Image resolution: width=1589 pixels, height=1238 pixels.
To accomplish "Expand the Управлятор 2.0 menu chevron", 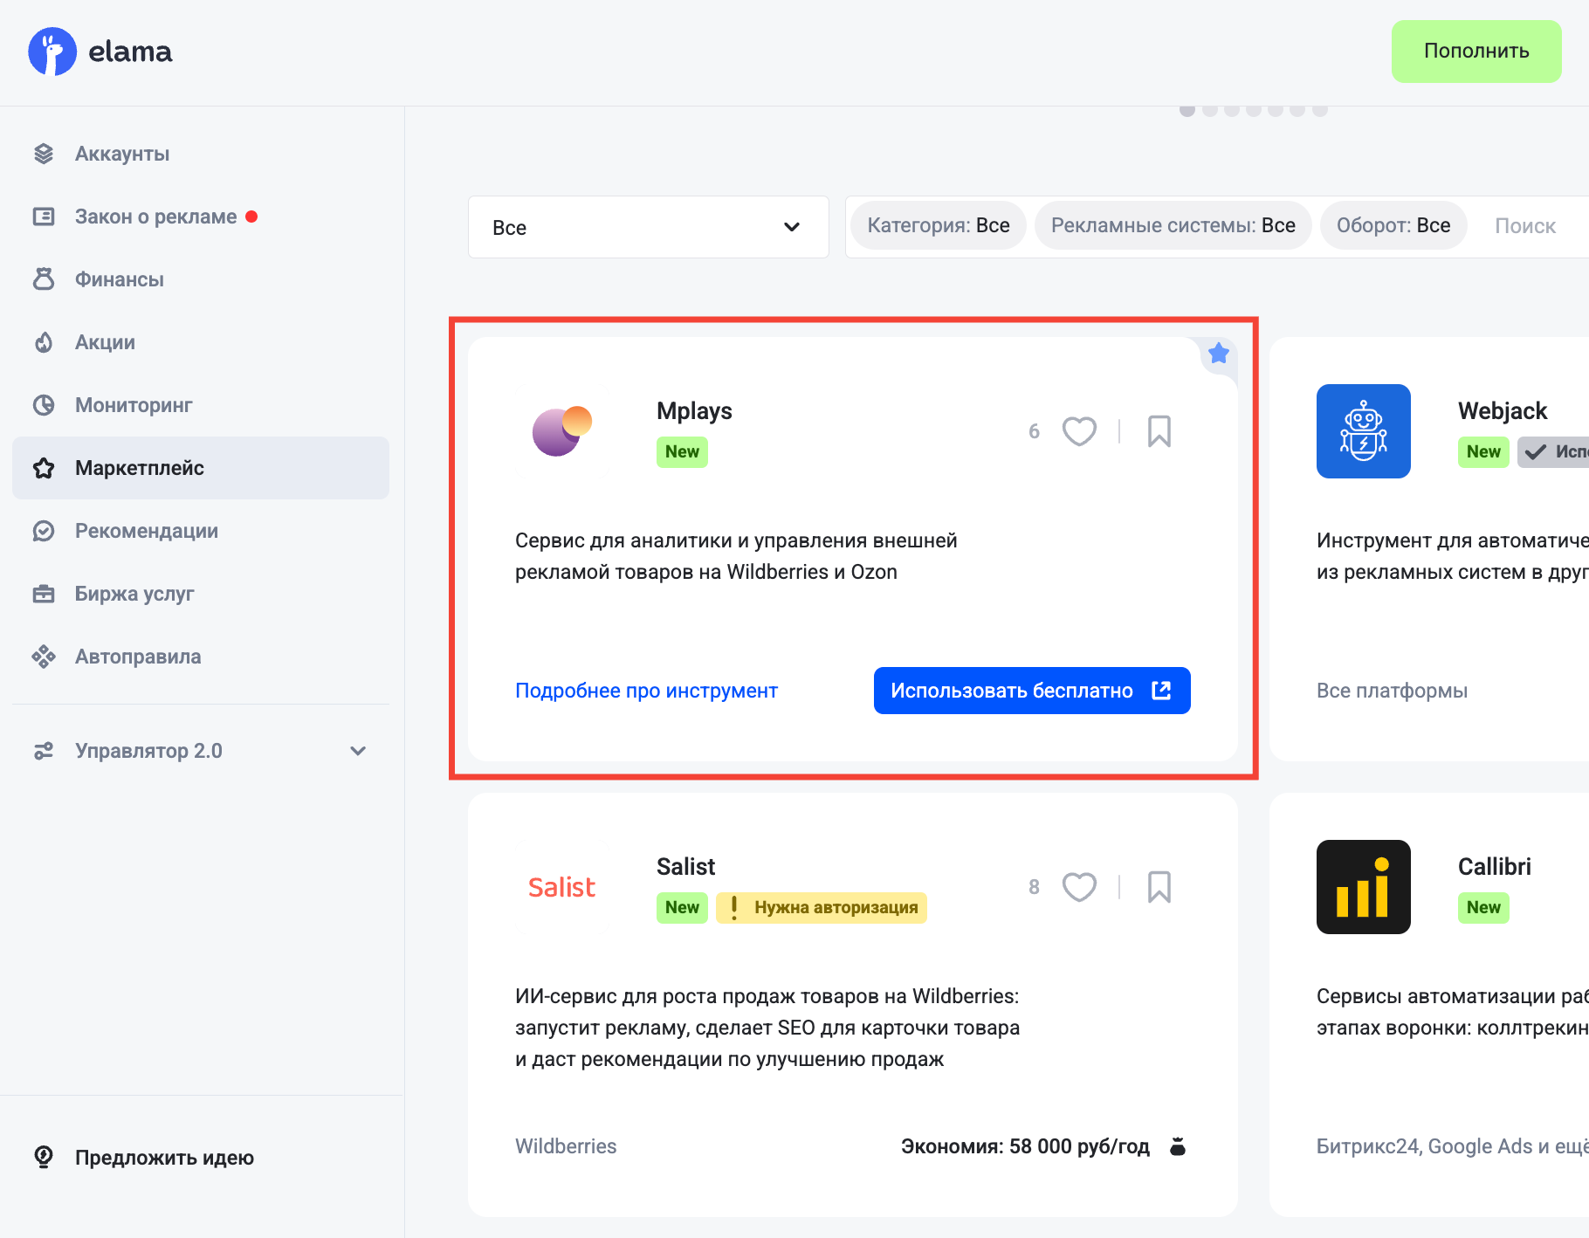I will coord(358,751).
